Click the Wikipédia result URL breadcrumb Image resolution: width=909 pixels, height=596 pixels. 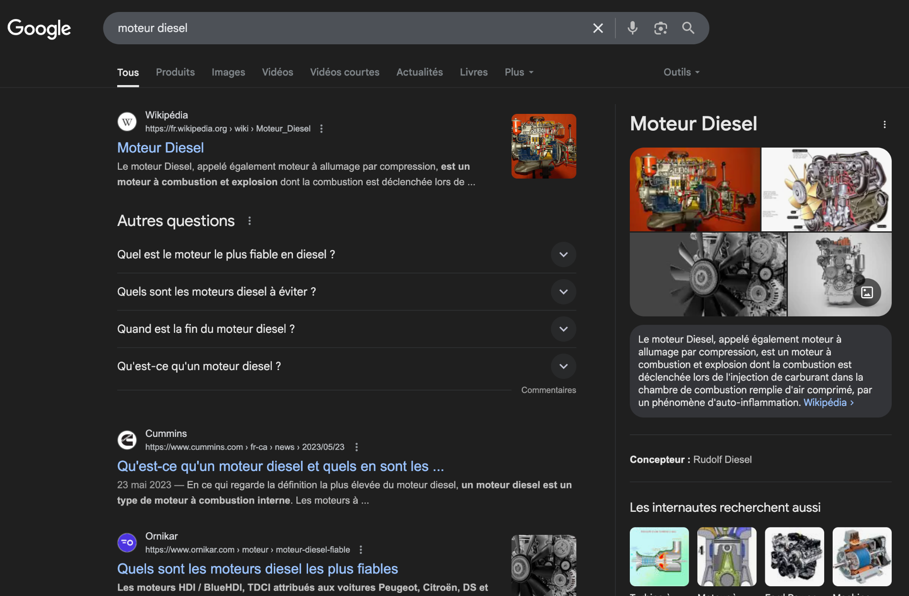click(x=228, y=129)
